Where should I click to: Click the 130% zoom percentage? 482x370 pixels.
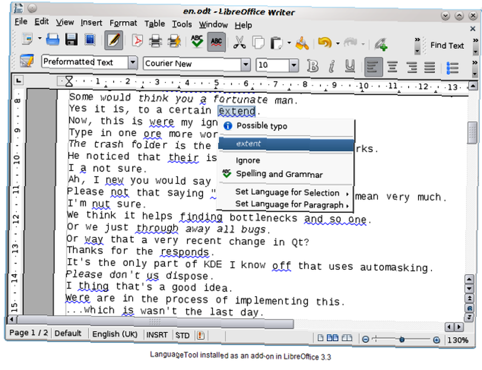[x=458, y=340]
